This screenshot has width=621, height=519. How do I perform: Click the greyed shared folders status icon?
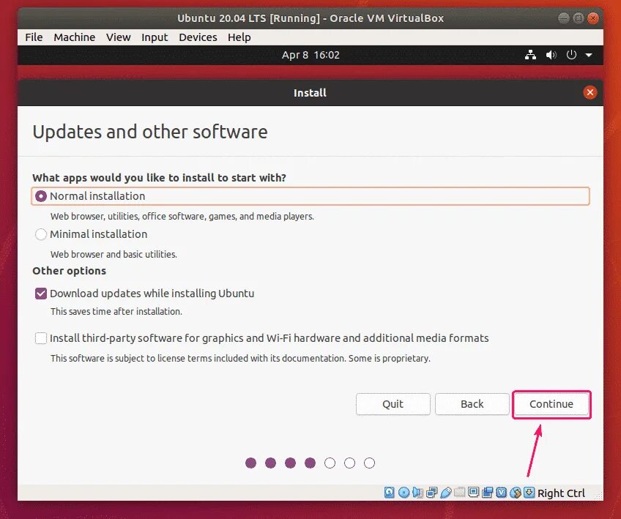[x=459, y=492]
